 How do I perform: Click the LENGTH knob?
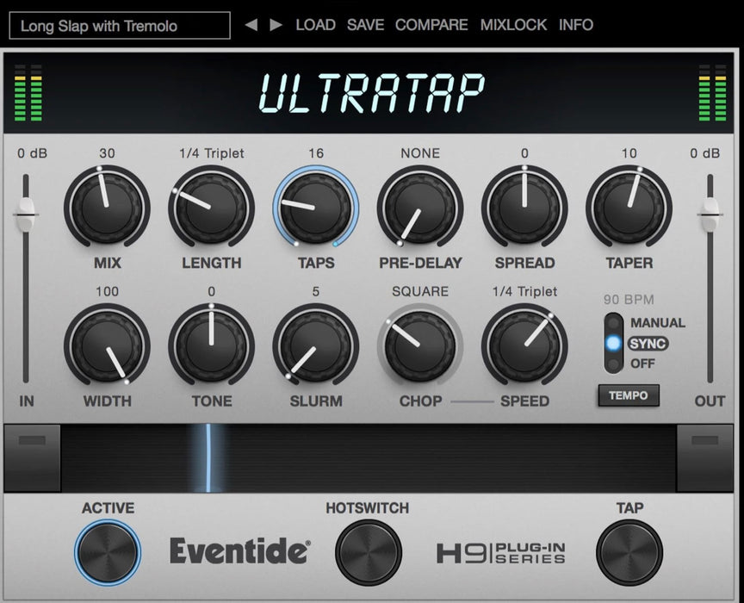pyautogui.click(x=211, y=207)
